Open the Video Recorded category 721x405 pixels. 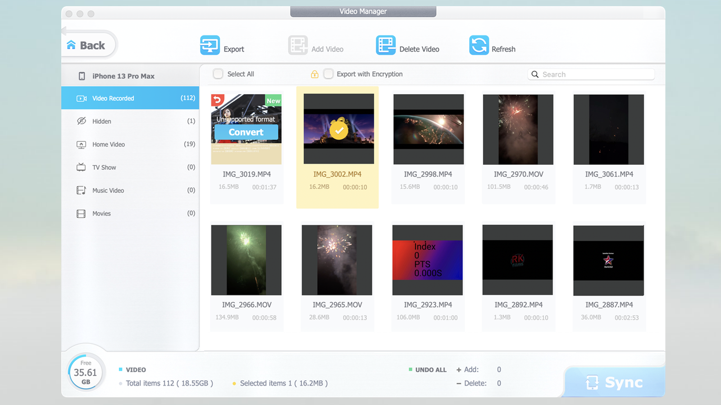click(x=130, y=98)
